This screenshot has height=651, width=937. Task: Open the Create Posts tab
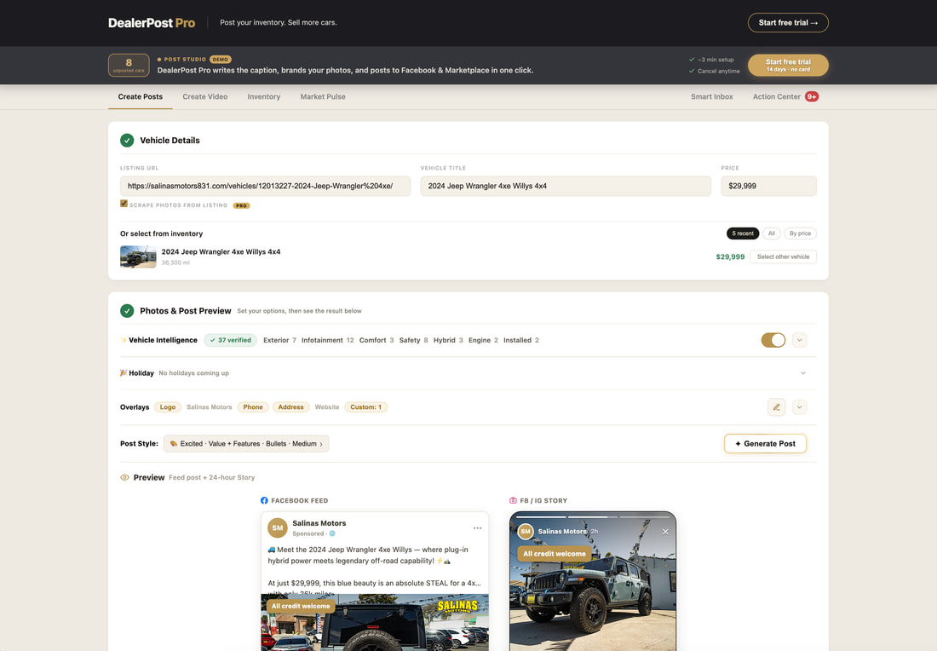tap(141, 97)
